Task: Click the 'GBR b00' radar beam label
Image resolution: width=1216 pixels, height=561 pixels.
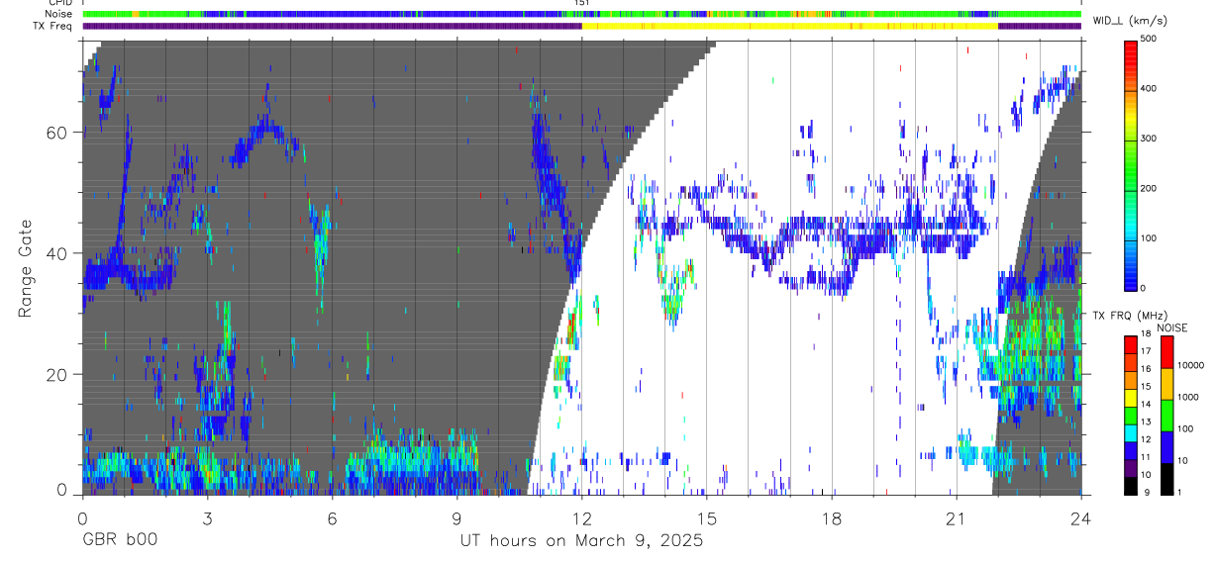Action: (x=120, y=541)
